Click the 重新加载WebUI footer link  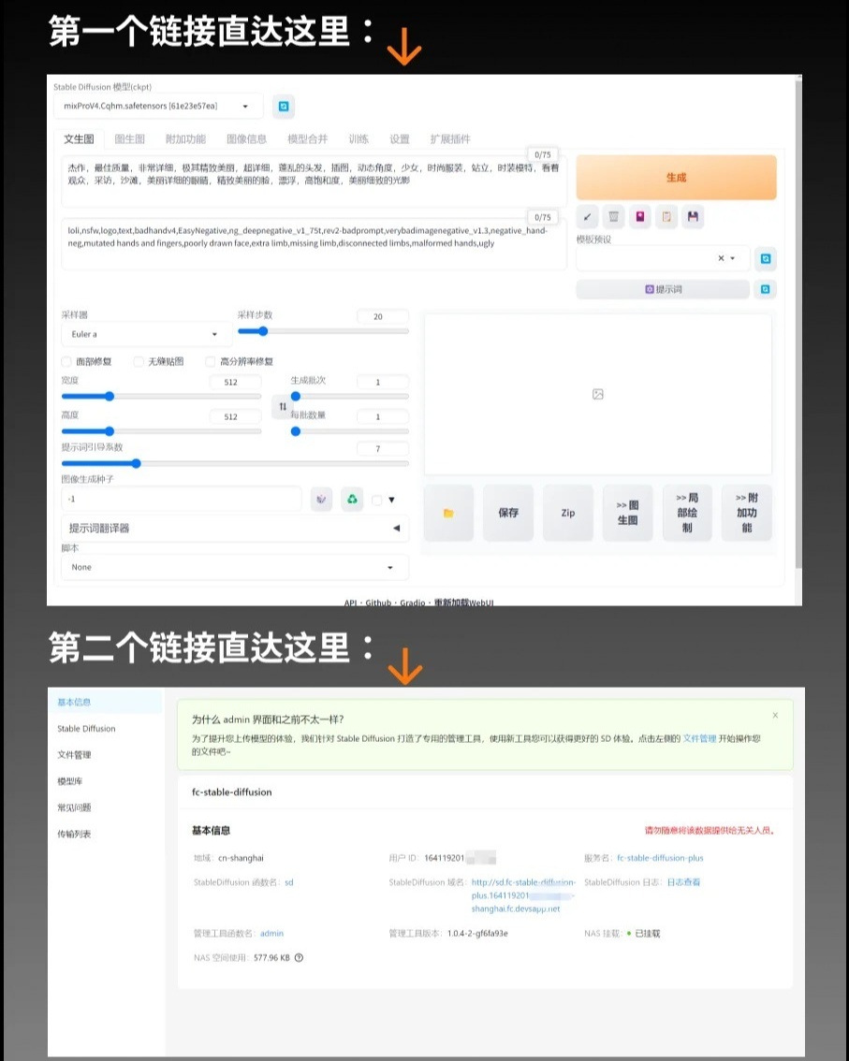(463, 603)
